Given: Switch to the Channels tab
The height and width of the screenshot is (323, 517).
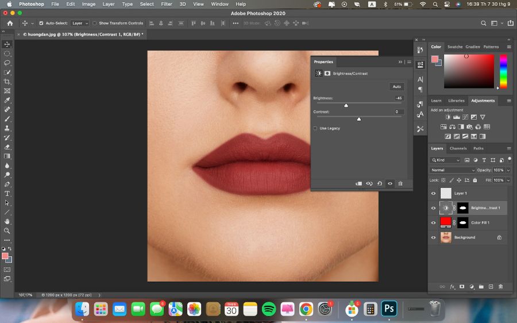Looking at the screenshot, I should (458, 148).
